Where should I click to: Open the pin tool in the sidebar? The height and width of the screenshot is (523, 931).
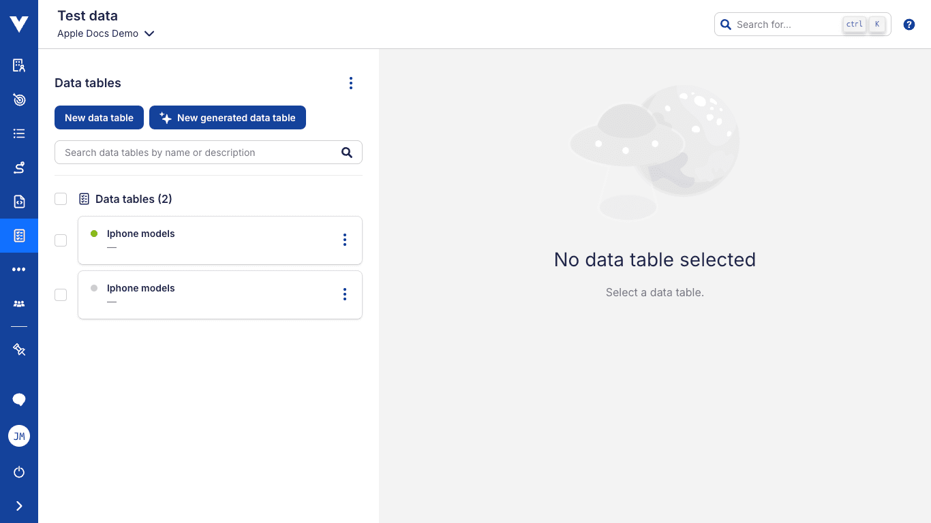(18, 349)
